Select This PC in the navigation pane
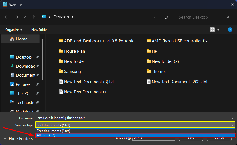Image resolution: width=237 pixels, height=145 pixels. (20, 93)
